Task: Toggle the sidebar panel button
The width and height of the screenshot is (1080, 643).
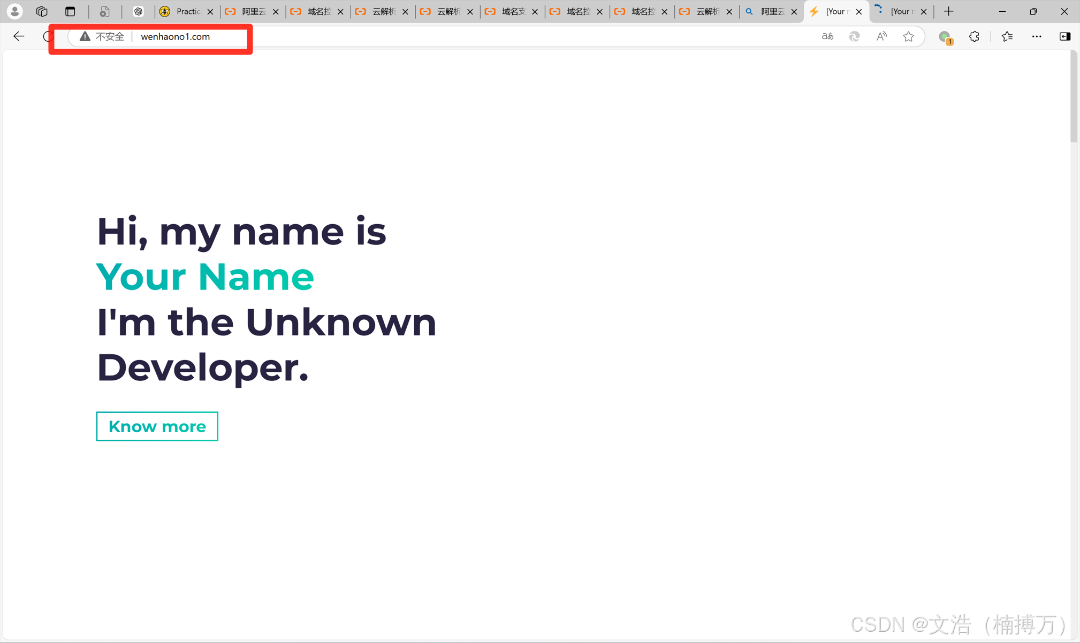Action: [x=1064, y=36]
